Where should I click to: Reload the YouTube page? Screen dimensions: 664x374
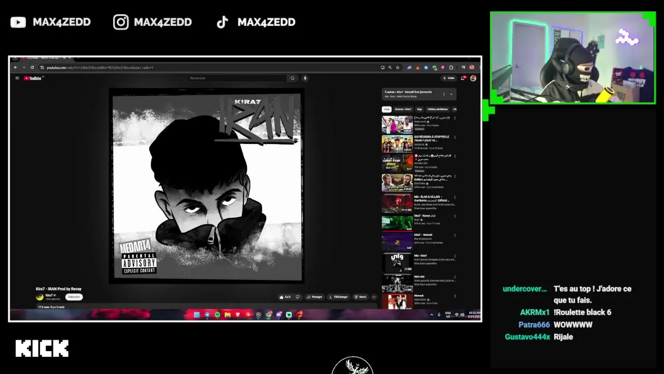(x=32, y=68)
